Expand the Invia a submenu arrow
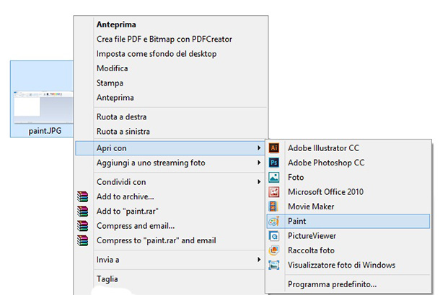 point(259,260)
